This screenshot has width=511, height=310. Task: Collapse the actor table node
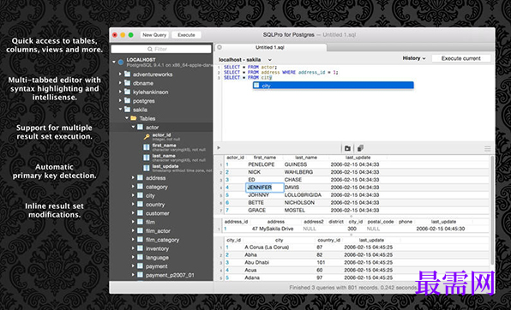(133, 127)
